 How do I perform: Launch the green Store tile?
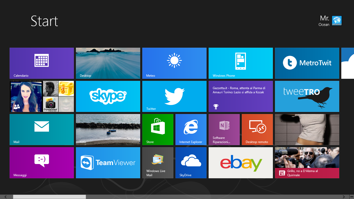[158, 130]
